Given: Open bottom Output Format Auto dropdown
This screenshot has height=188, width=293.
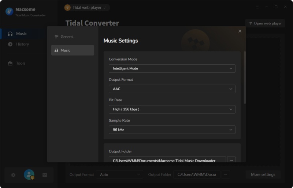Looking at the screenshot, I should pos(120,174).
